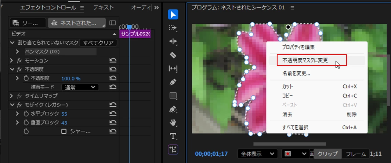The height and width of the screenshot is (163, 391).
Task: Expand the ペンマスク (03) item
Action: pos(17,52)
